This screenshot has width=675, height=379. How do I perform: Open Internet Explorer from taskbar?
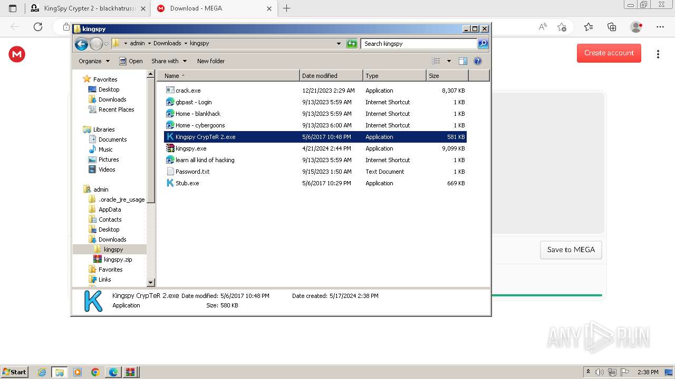pyautogui.click(x=42, y=372)
